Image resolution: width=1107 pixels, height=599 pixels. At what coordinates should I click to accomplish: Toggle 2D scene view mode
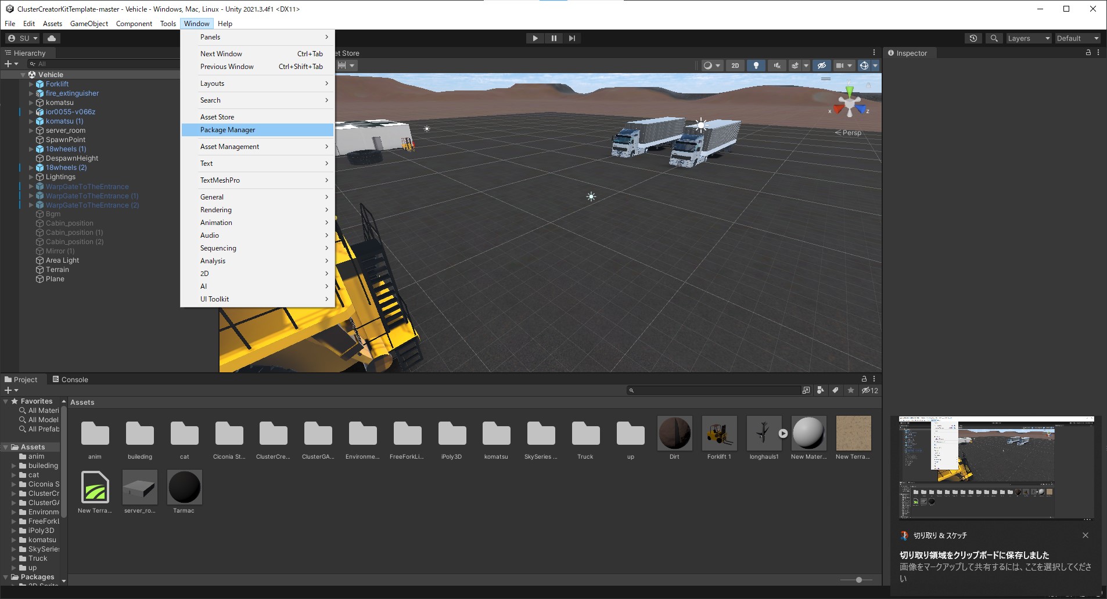pyautogui.click(x=735, y=66)
